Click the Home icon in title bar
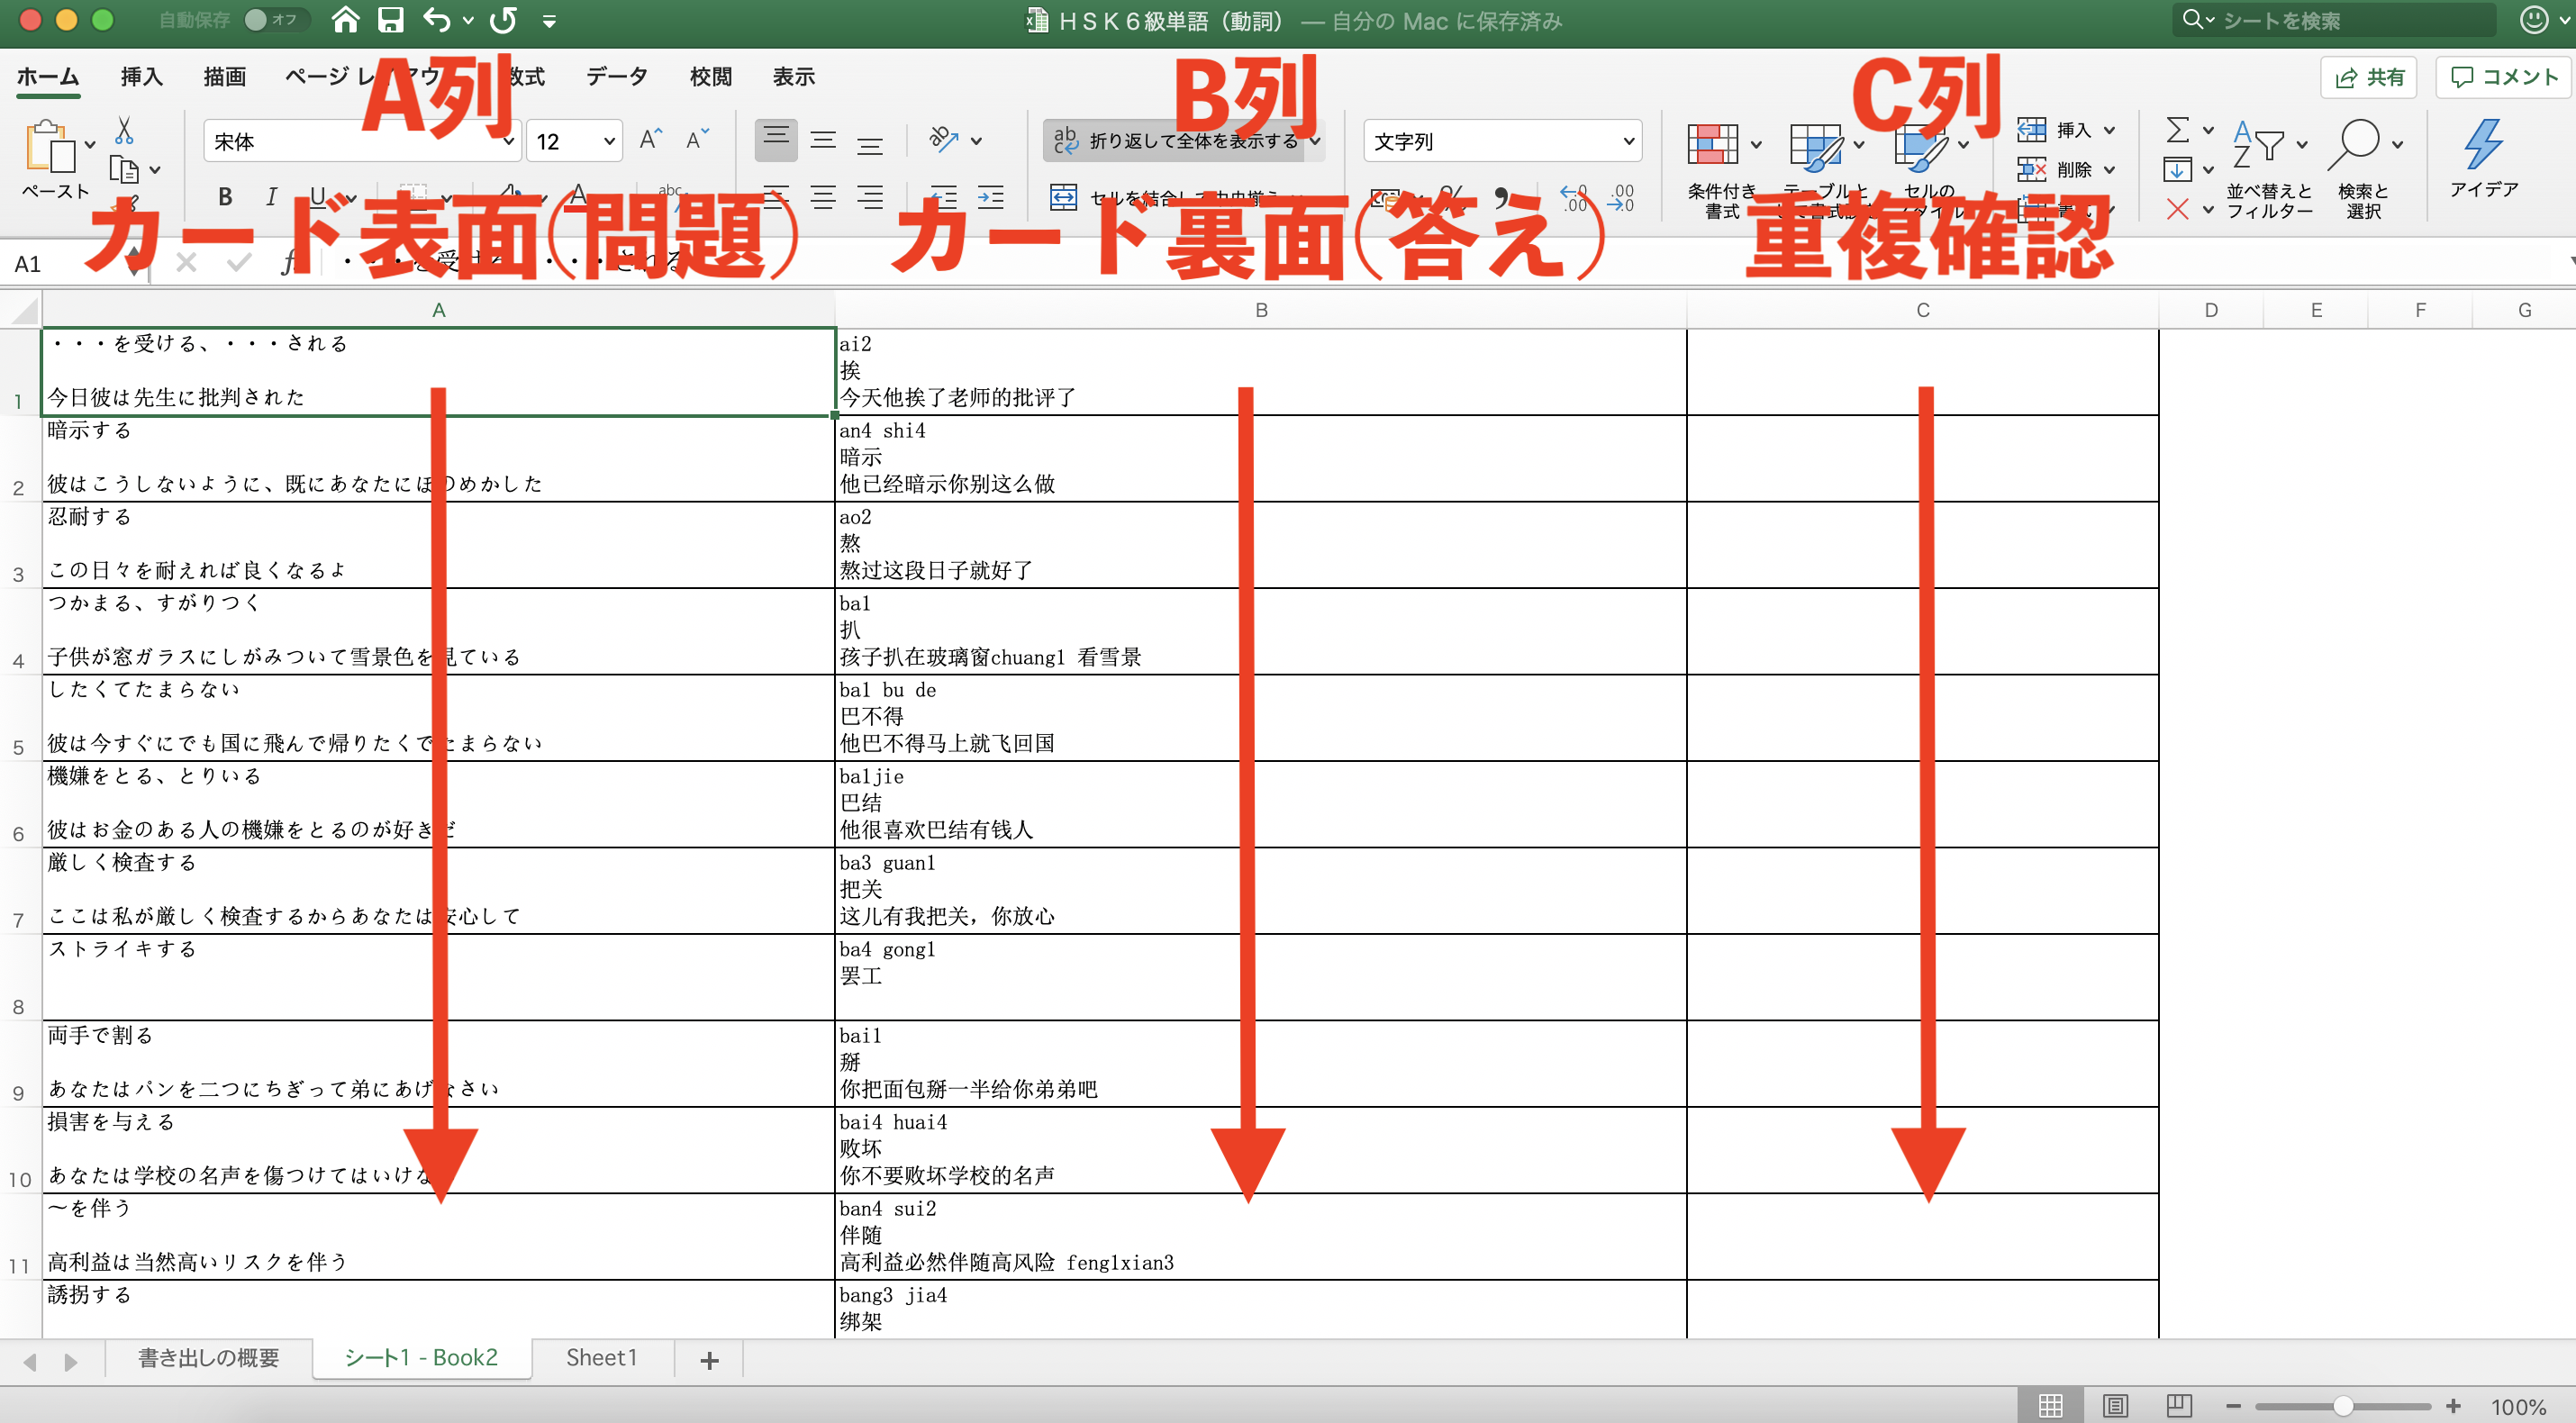This screenshot has width=2576, height=1423. click(x=345, y=20)
